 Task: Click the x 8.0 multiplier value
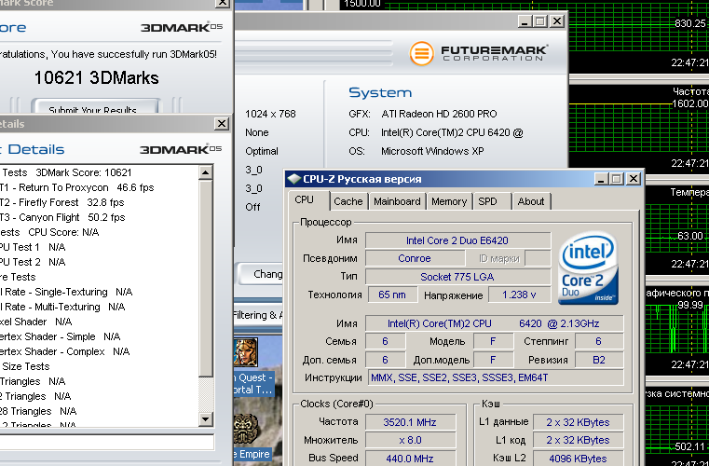[410, 440]
